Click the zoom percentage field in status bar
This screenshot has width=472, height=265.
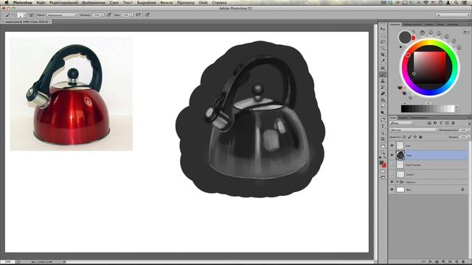point(7,262)
